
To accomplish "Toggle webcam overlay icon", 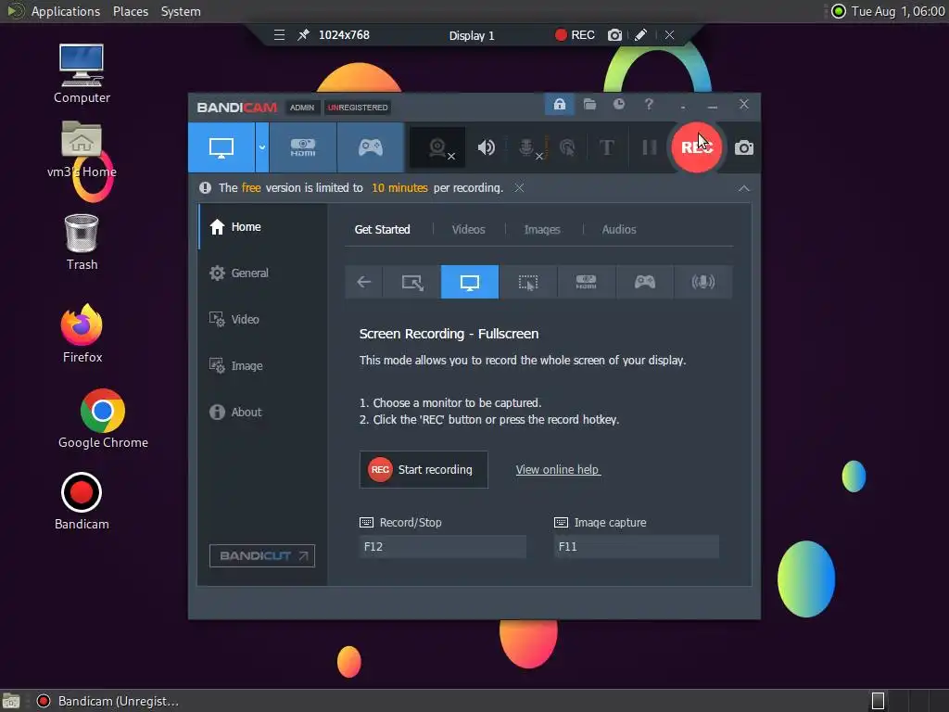I will pyautogui.click(x=438, y=147).
